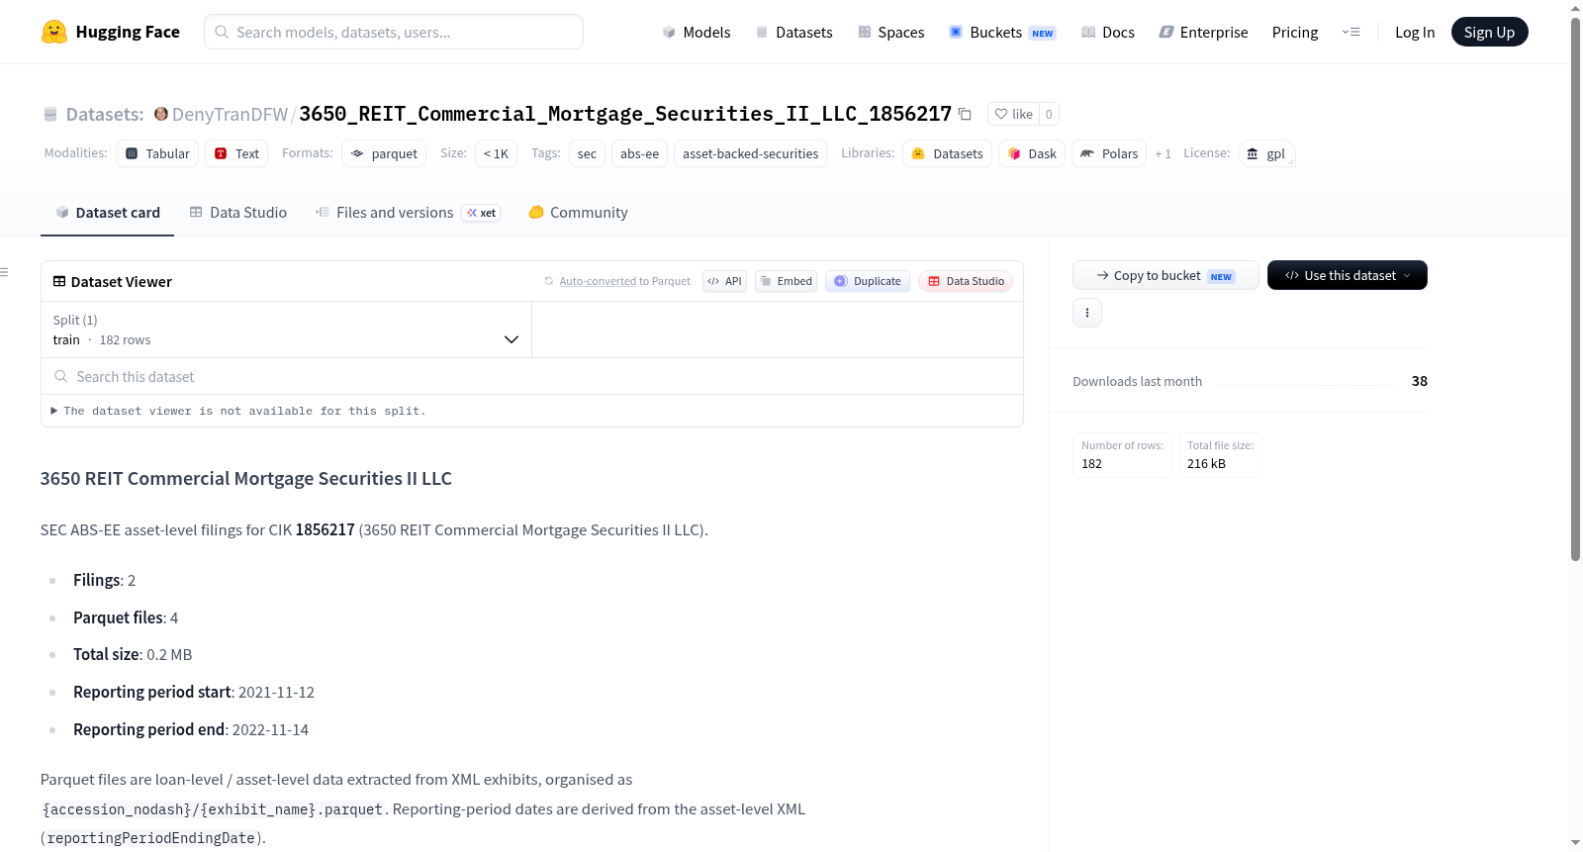1583x852 pixels.
Task: Select the parquet format tag
Action: coord(384,153)
